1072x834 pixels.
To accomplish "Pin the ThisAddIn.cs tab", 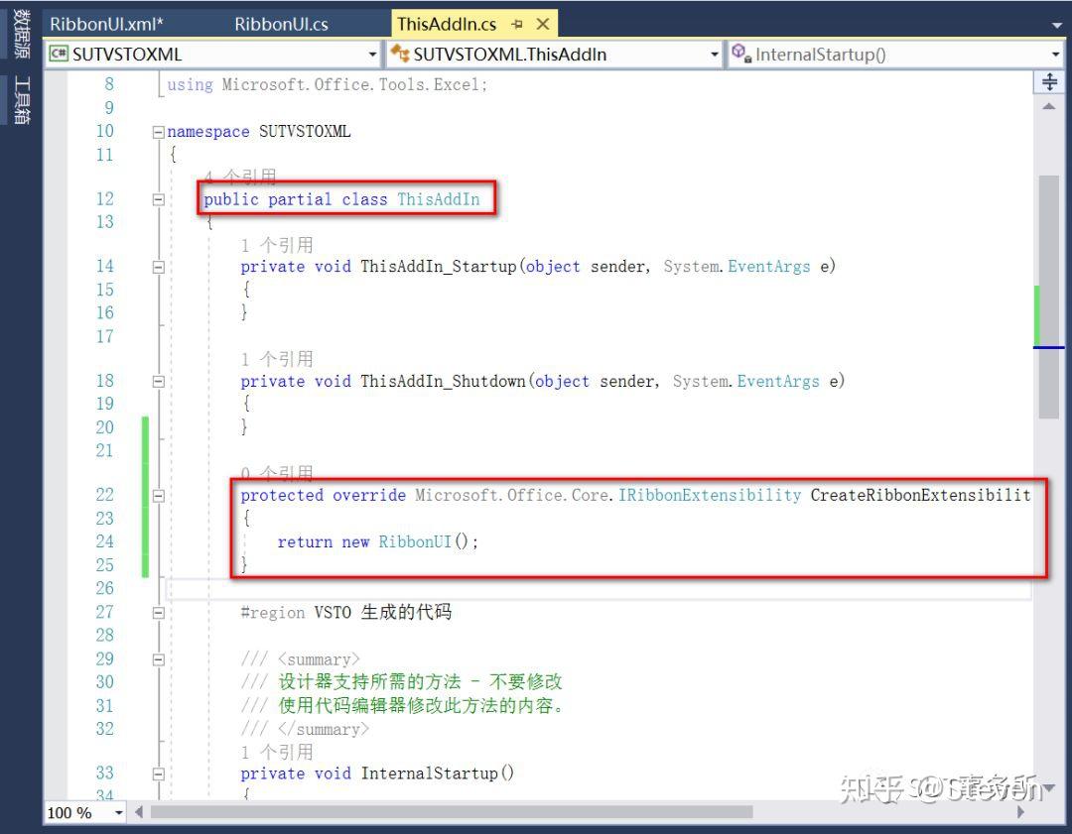I will point(517,25).
